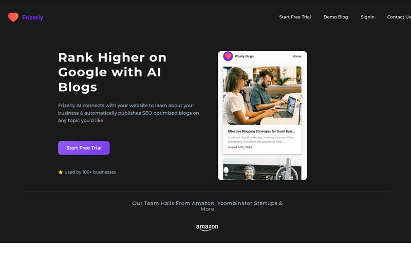Open Effective Blogging Strategies article title

261,131
